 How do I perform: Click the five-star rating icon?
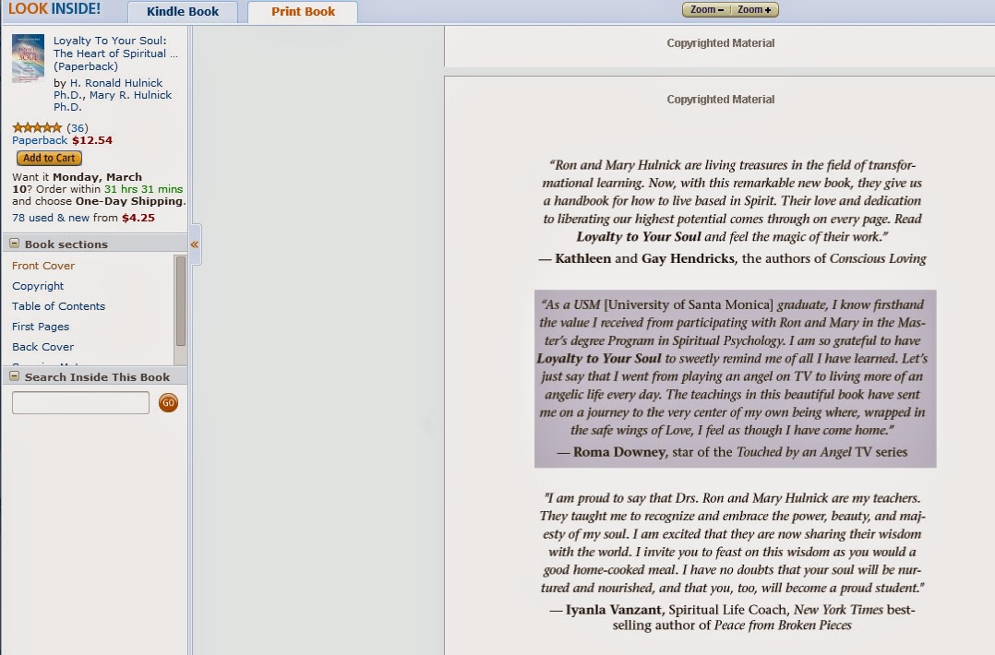point(37,127)
